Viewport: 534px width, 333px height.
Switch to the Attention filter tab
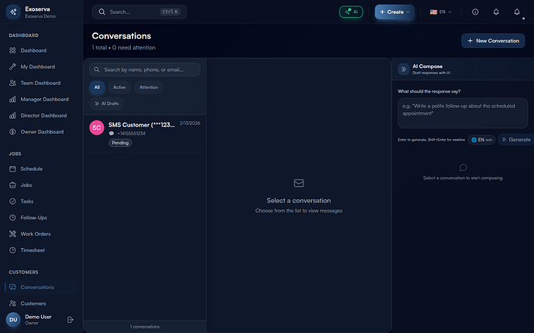[x=149, y=87]
